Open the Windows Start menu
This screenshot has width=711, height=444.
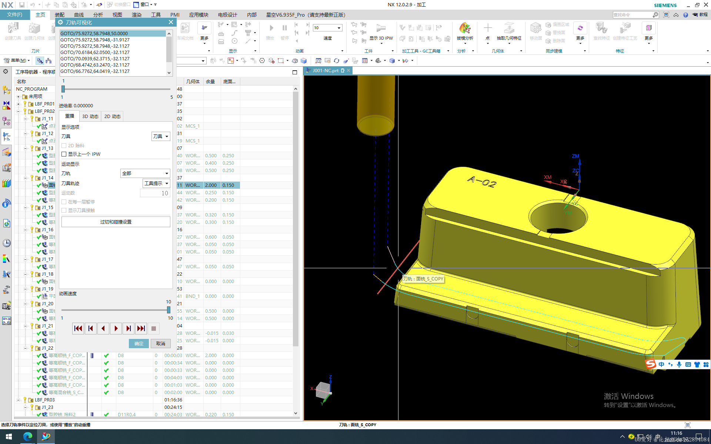pos(9,437)
